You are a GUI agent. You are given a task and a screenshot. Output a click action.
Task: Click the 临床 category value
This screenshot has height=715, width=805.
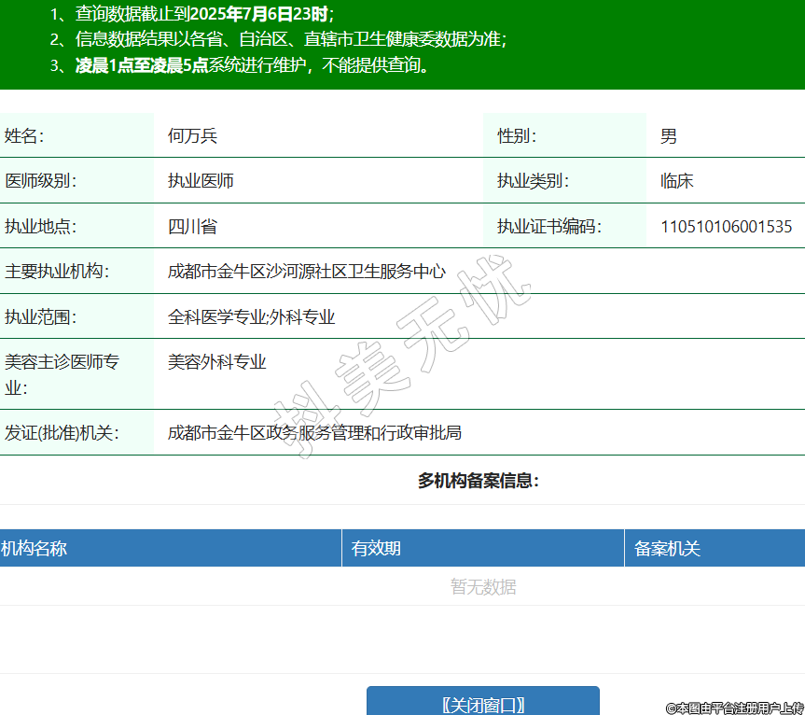click(x=677, y=181)
